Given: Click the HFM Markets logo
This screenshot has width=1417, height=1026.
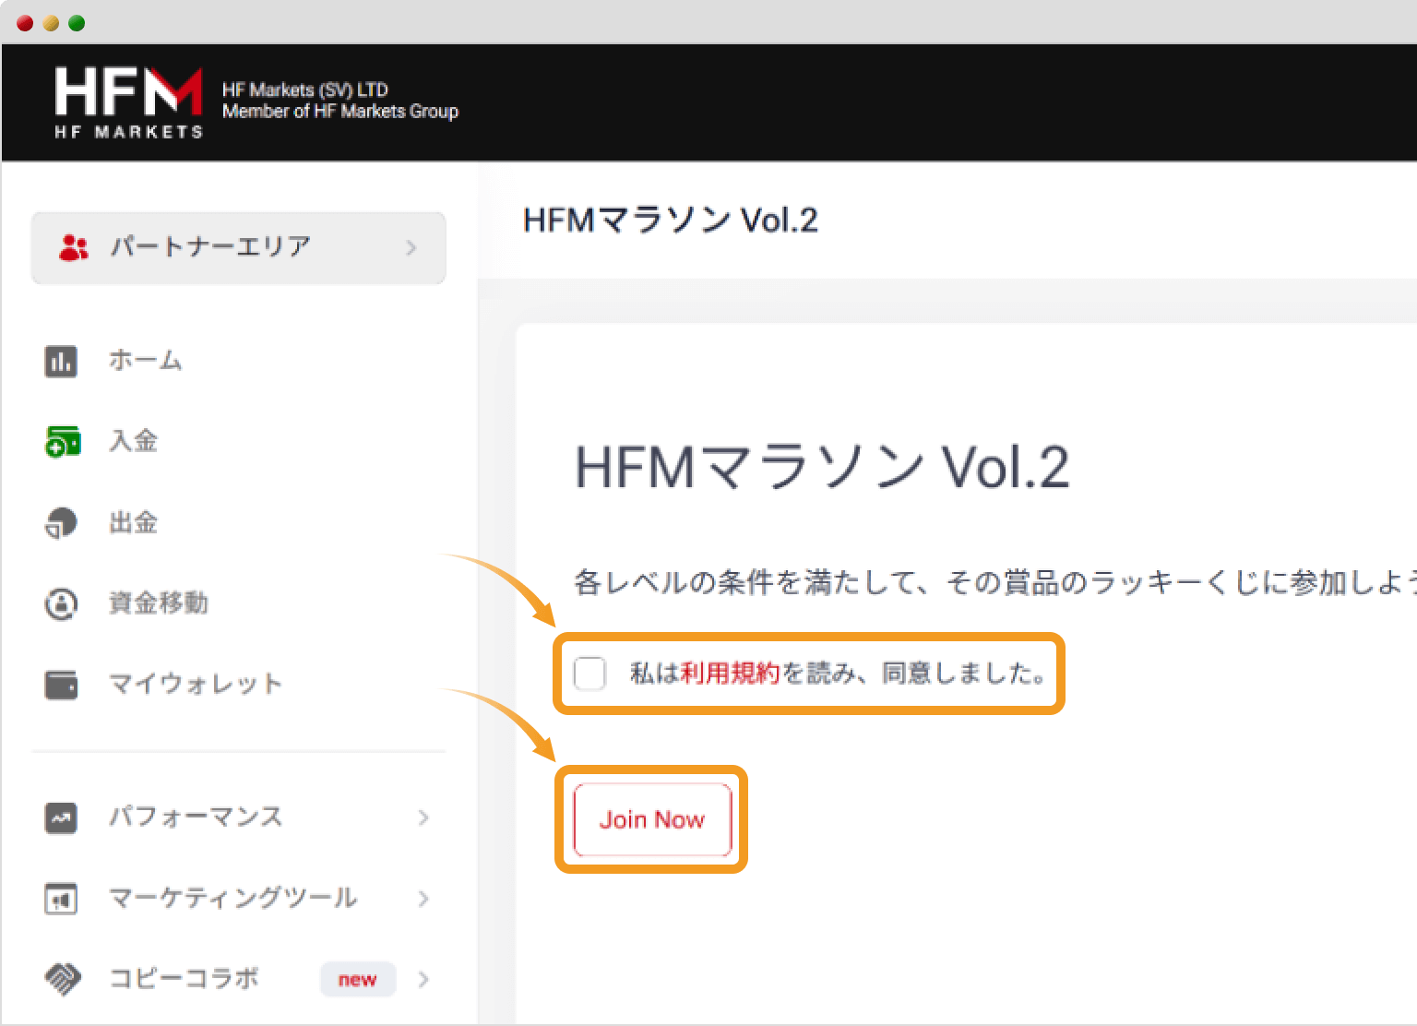Looking at the screenshot, I should (128, 102).
